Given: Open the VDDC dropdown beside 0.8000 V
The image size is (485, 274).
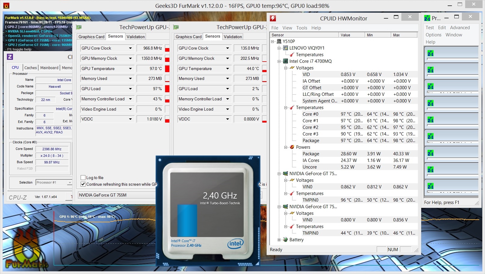Looking at the screenshot, I should pyautogui.click(x=227, y=119).
